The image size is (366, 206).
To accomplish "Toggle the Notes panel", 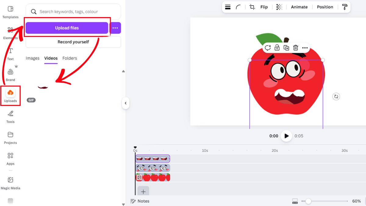I will [x=140, y=201].
